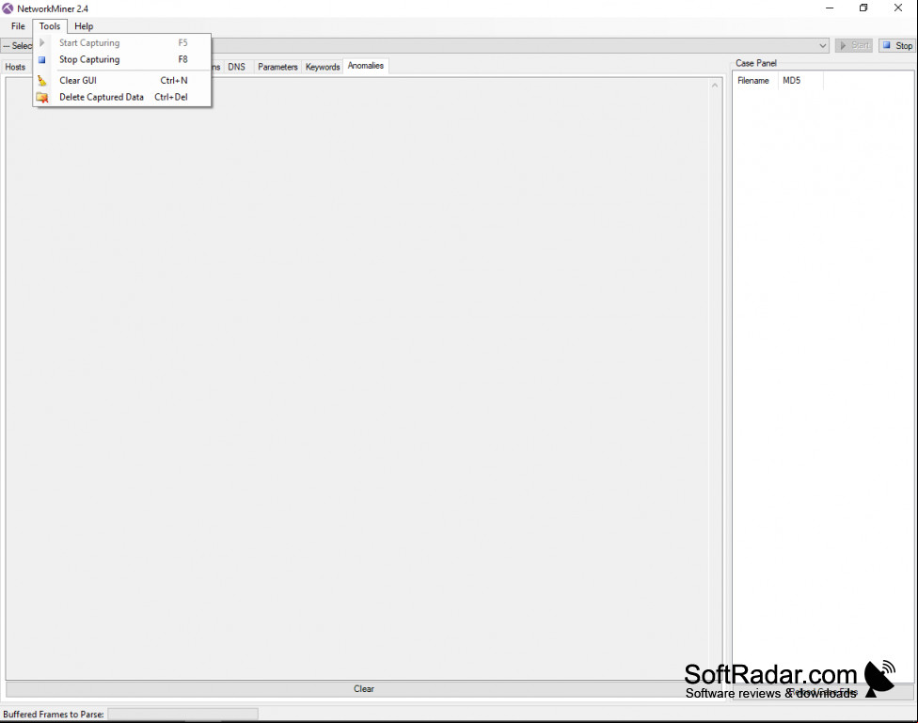Click the Ctrl+N shortcut text in menu
The width and height of the screenshot is (918, 723).
click(x=174, y=81)
